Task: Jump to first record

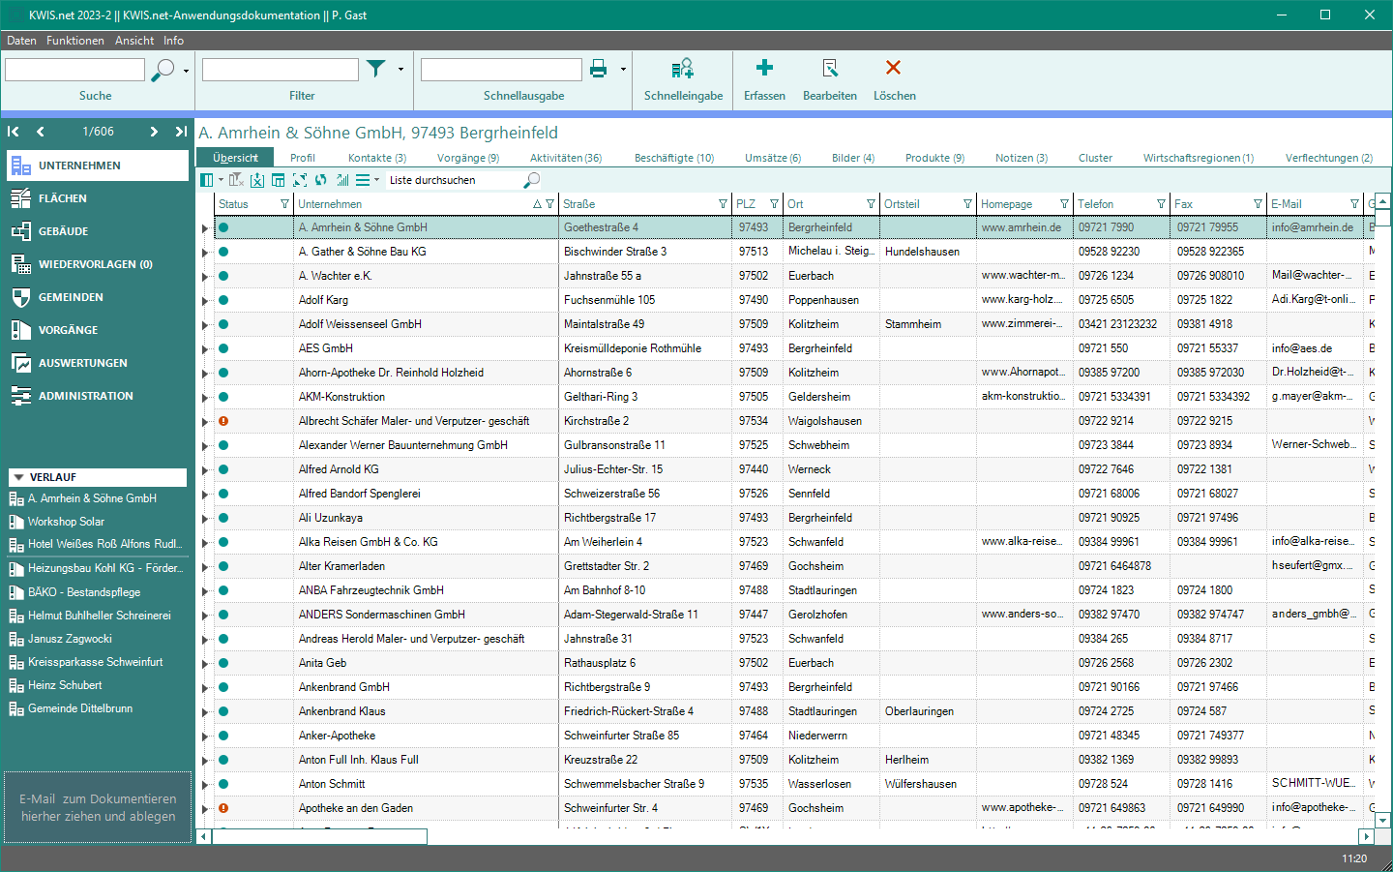Action: pyautogui.click(x=14, y=132)
